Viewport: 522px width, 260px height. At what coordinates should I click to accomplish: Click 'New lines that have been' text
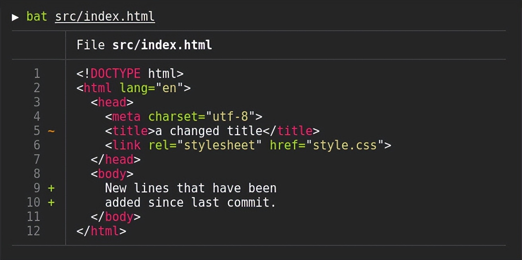[191, 188]
